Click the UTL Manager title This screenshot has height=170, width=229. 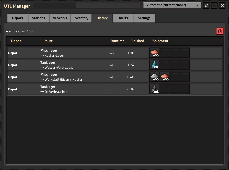click(x=17, y=6)
